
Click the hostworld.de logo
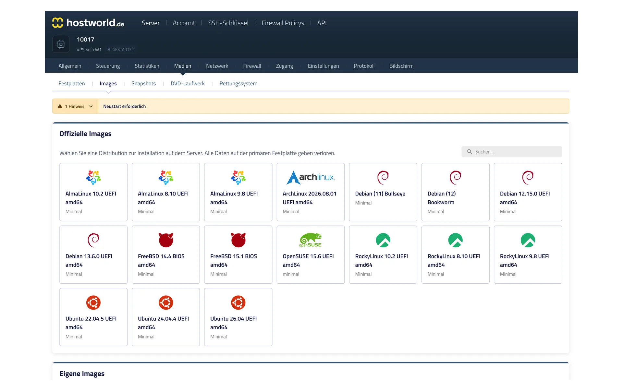pyautogui.click(x=88, y=23)
